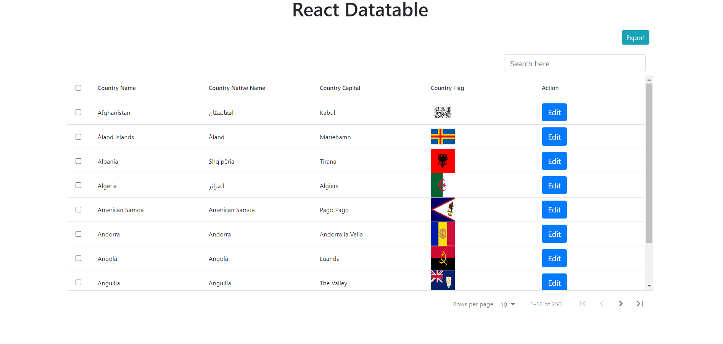Go to the next page of results
The image size is (723, 344).
pyautogui.click(x=621, y=304)
